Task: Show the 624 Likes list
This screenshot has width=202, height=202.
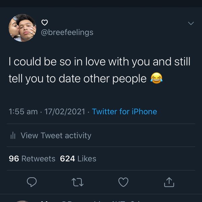Action: [78, 159]
